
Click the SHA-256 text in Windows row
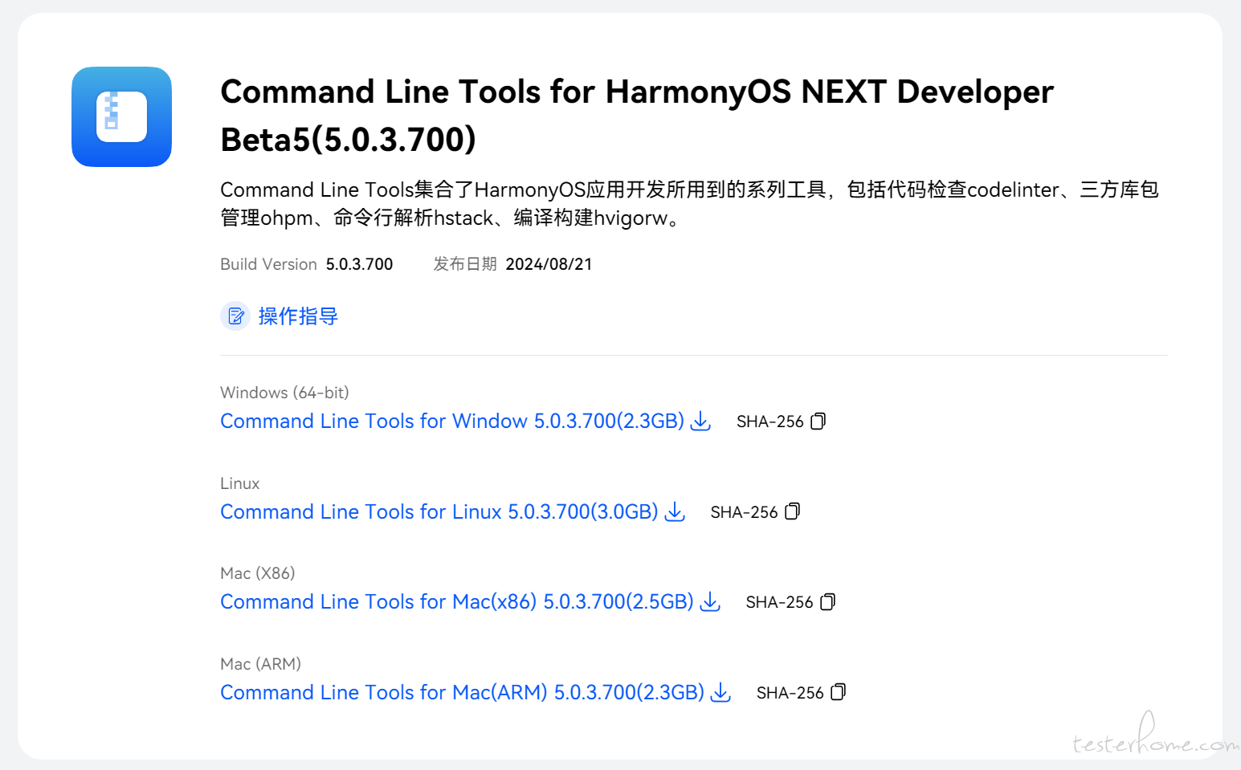pyautogui.click(x=770, y=422)
